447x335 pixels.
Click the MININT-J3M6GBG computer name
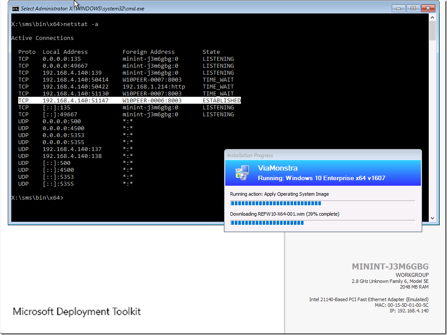pyautogui.click(x=390, y=266)
